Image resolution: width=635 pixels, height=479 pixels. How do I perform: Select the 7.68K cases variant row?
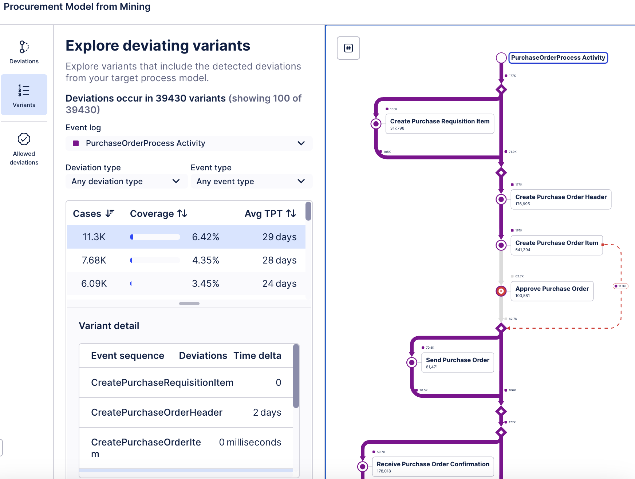click(x=186, y=260)
